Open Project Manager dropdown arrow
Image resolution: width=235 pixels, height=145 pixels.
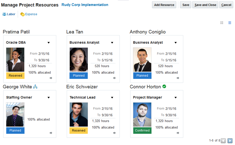pyautogui.click(x=175, y=98)
